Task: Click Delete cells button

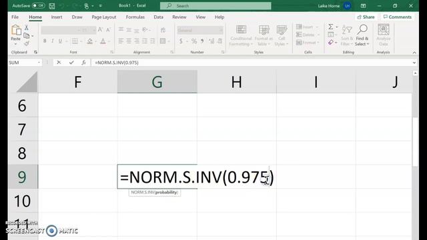Action: pyautogui.click(x=308, y=35)
